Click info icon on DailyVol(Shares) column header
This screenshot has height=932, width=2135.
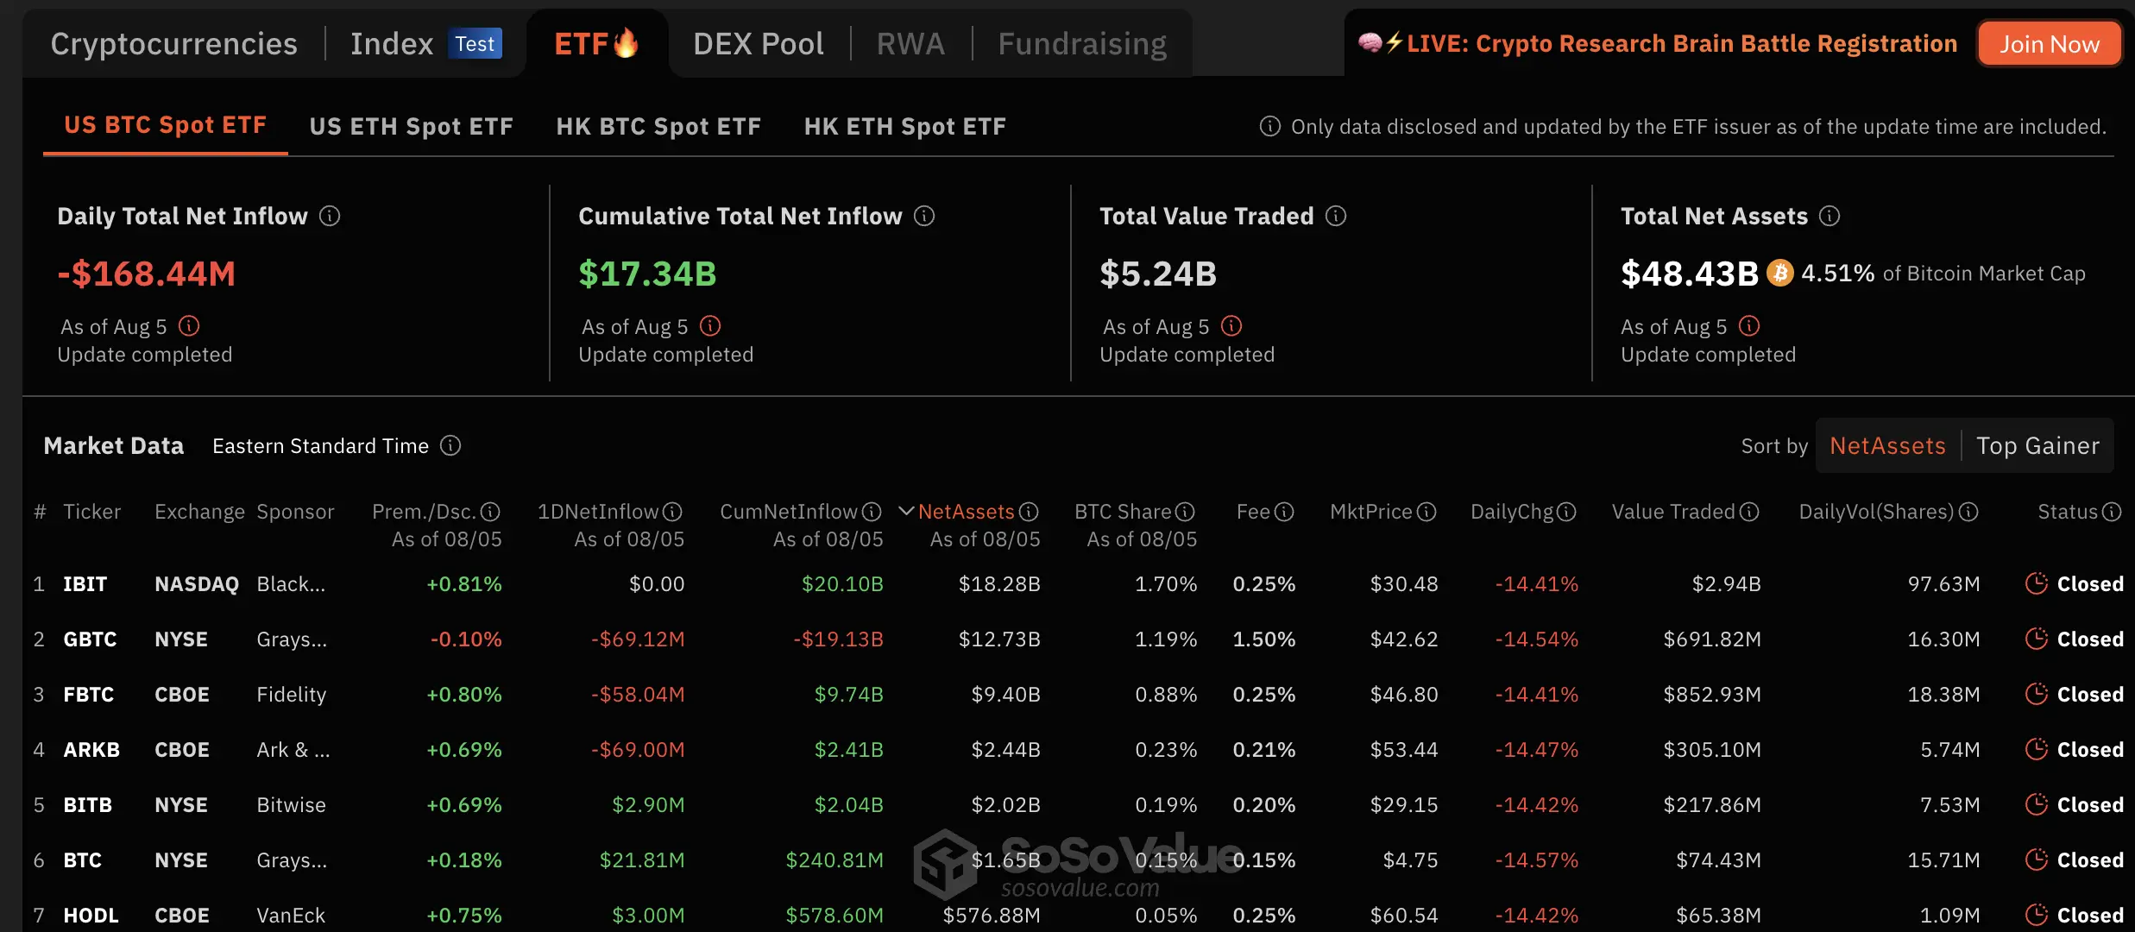coord(1968,512)
